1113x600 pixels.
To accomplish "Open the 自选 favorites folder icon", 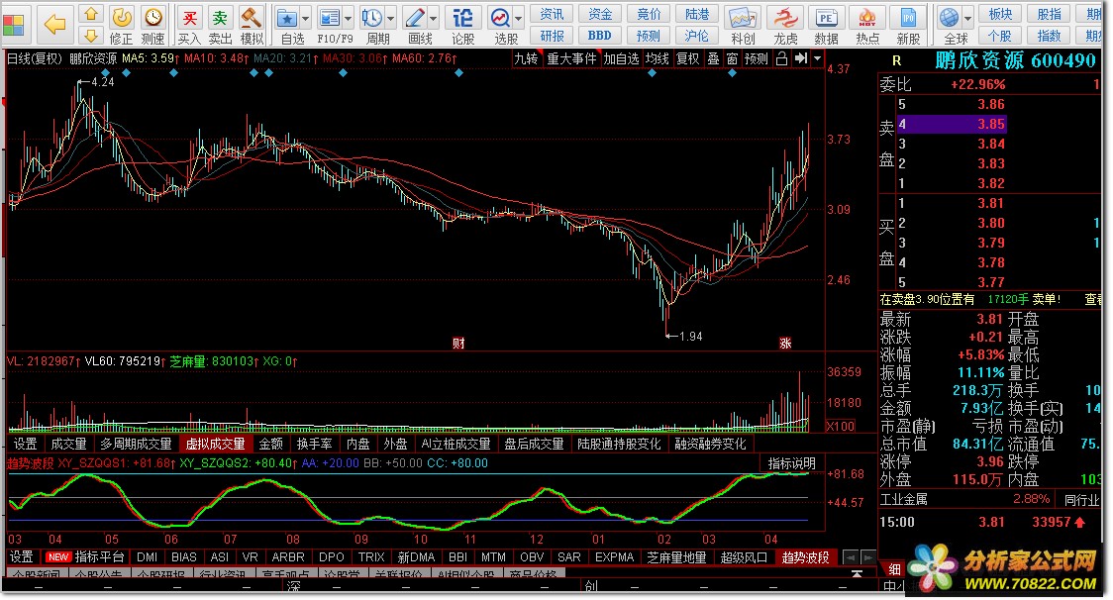I will (x=287, y=18).
